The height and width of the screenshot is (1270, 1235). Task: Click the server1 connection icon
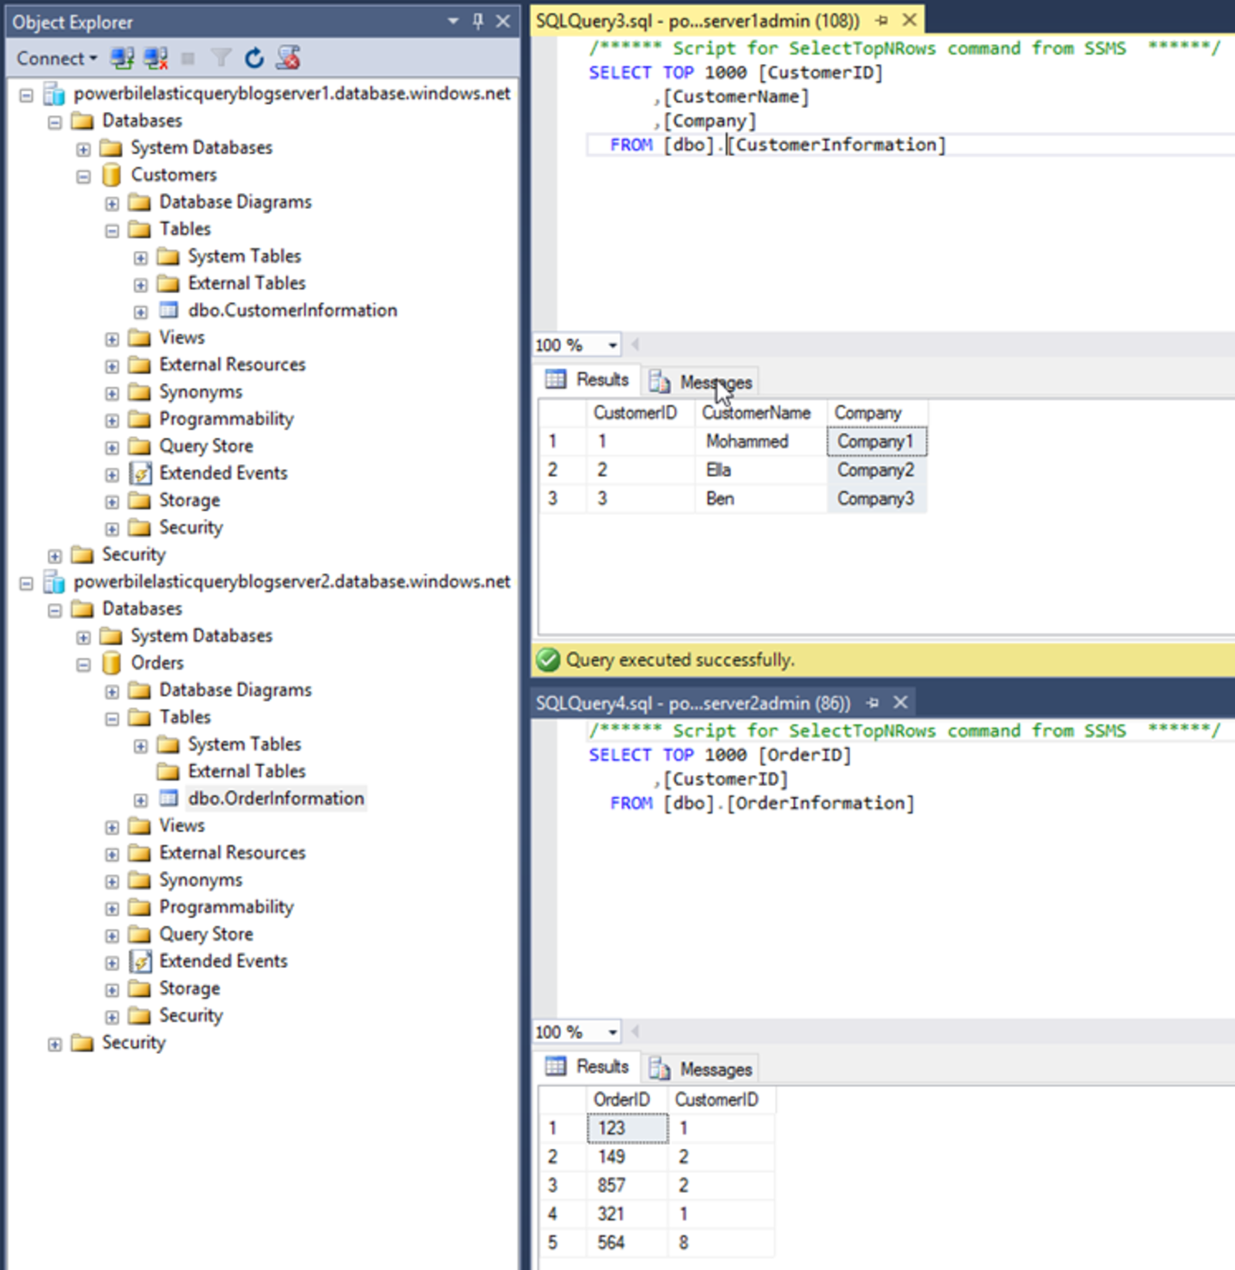click(54, 94)
